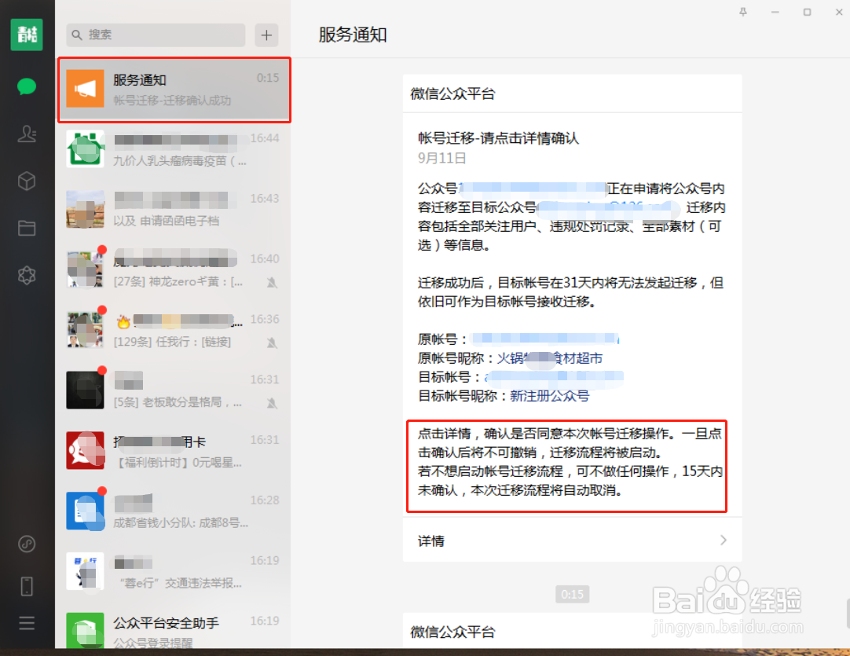Click the orange megaphone avatar of 服务通知
The image size is (850, 656).
pos(85,89)
